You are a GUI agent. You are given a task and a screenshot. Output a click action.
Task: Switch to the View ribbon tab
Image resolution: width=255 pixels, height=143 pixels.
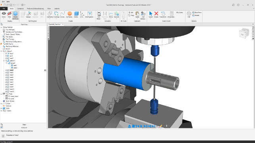pyautogui.click(x=49, y=9)
